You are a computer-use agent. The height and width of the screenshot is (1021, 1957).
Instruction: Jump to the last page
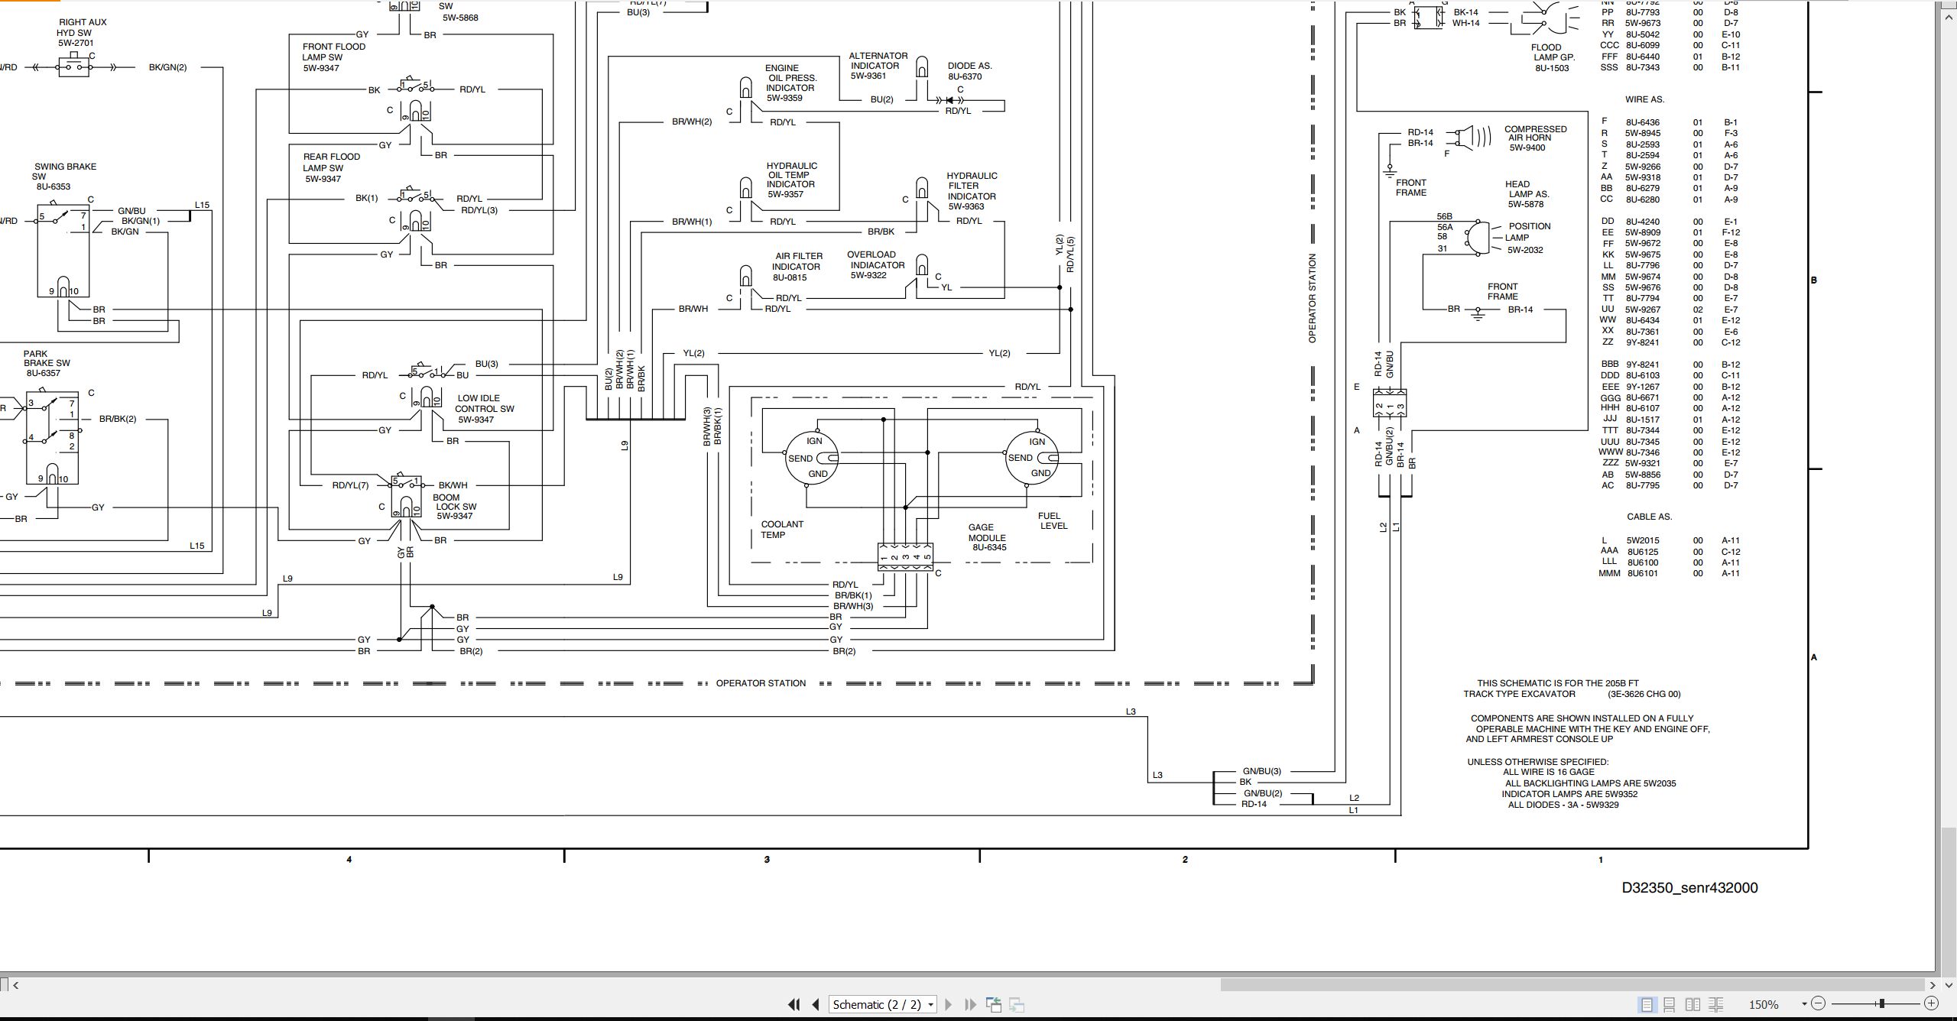[971, 1005]
